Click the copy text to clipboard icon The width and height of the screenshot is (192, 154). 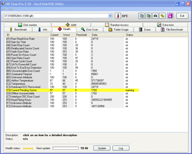[x=141, y=16]
